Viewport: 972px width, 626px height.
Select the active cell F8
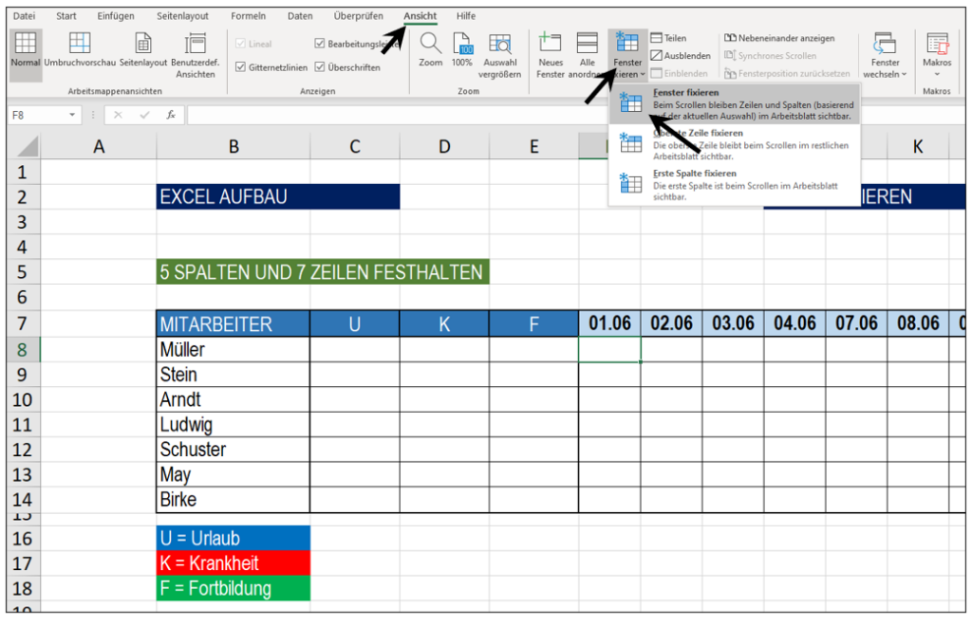coord(609,349)
